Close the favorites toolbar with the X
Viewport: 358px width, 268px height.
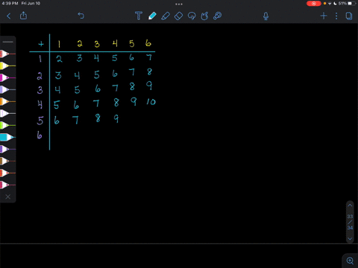click(8, 197)
